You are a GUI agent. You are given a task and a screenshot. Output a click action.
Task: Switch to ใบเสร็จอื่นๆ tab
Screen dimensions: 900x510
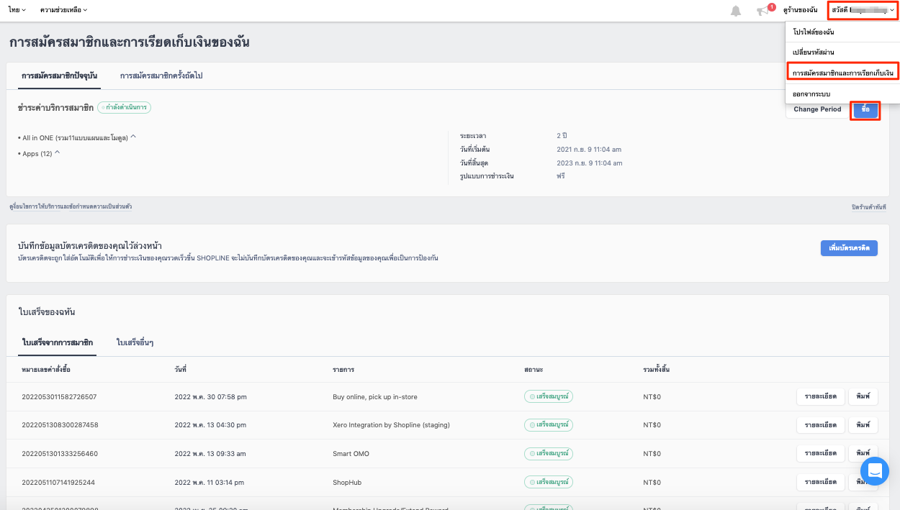pos(135,342)
